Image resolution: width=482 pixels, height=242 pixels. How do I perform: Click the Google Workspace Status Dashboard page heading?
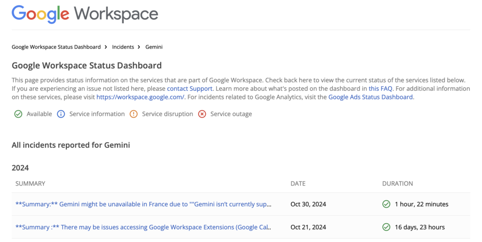click(x=87, y=65)
